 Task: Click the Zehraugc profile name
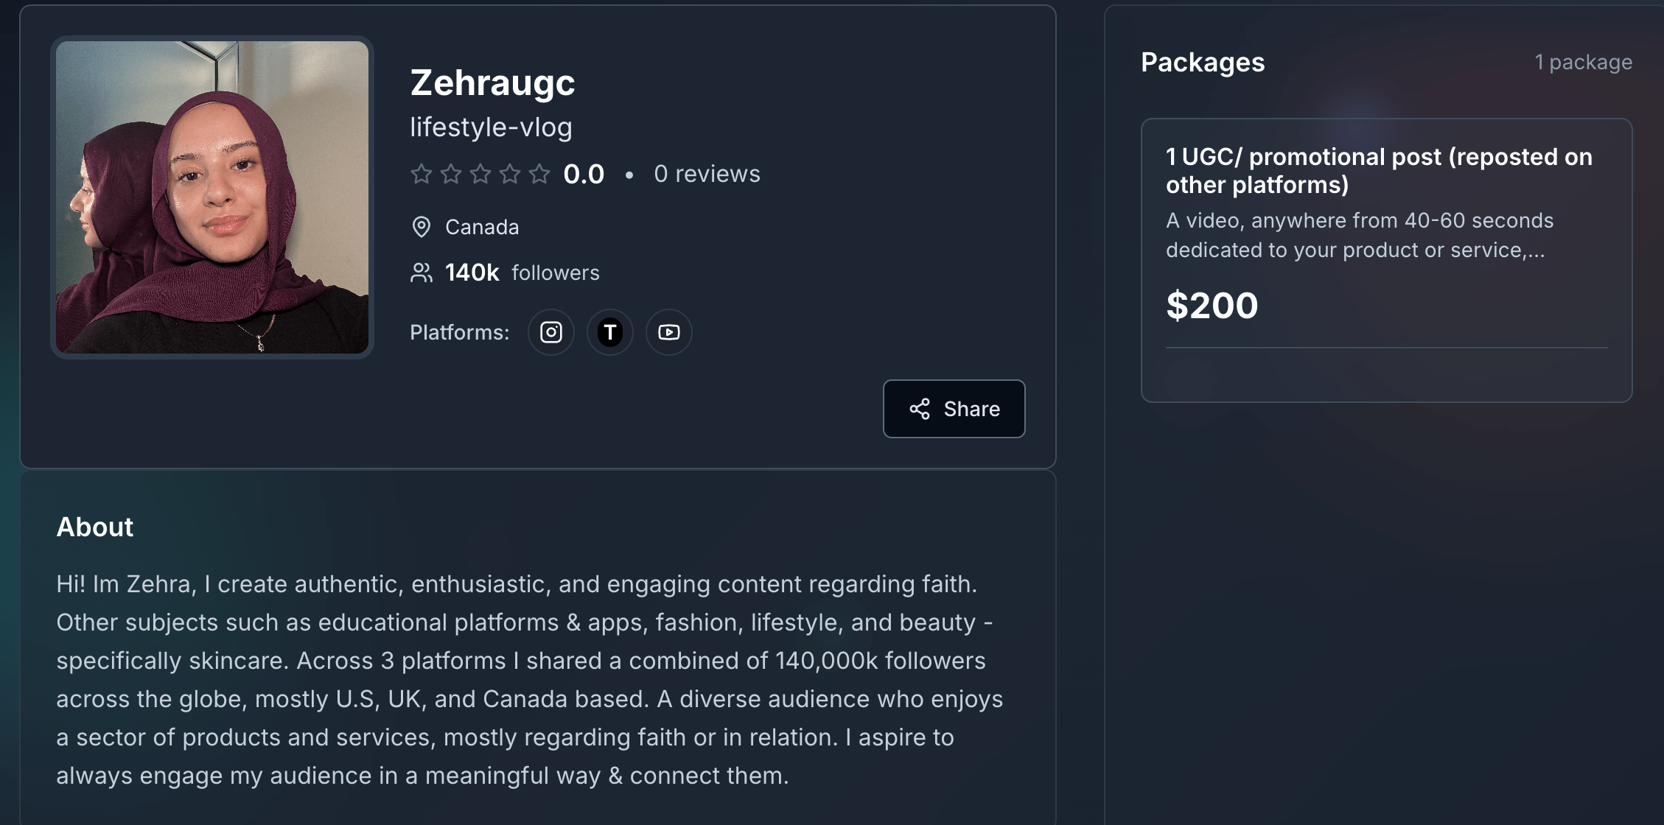[492, 82]
